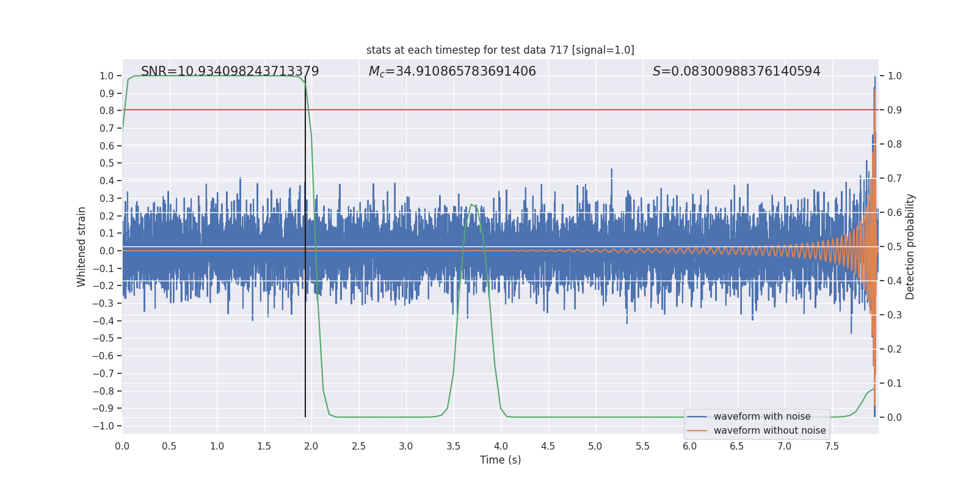Click the right axis tick label 0.9
This screenshot has width=977, height=488.
click(x=894, y=110)
